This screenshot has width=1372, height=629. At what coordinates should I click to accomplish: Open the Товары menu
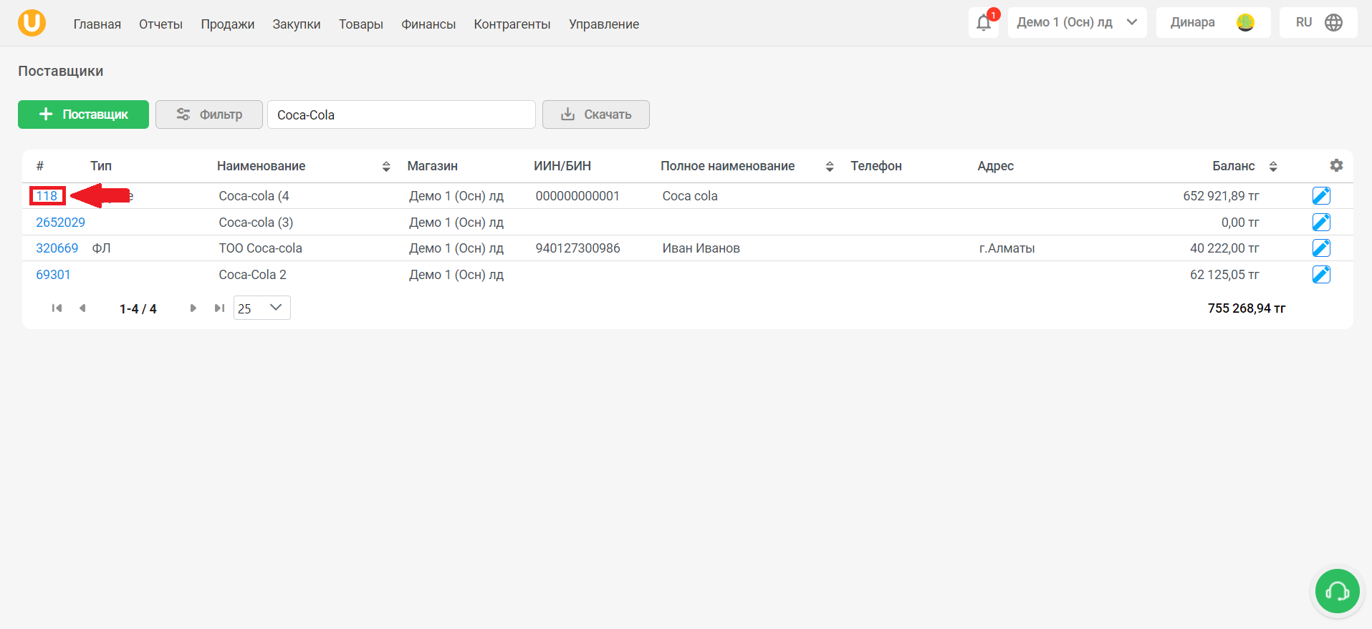coord(361,24)
